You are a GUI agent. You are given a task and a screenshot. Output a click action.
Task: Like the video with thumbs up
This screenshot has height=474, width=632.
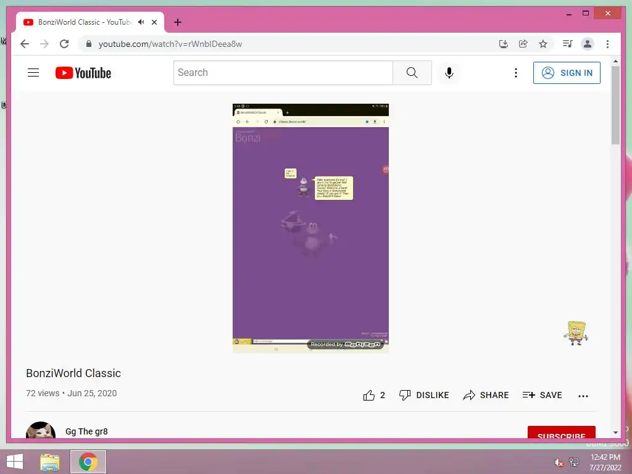(x=373, y=396)
